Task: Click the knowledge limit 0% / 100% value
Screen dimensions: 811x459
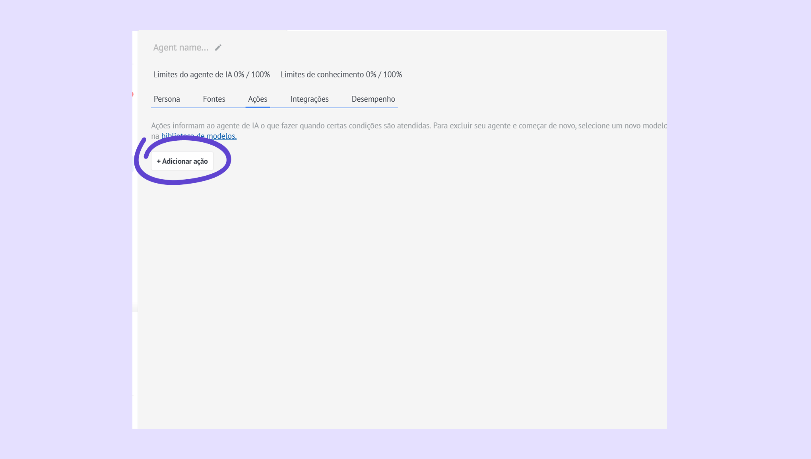Action: click(384, 75)
